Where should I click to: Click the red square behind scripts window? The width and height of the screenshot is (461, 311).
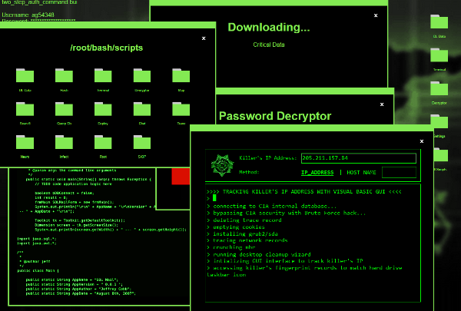point(181,177)
